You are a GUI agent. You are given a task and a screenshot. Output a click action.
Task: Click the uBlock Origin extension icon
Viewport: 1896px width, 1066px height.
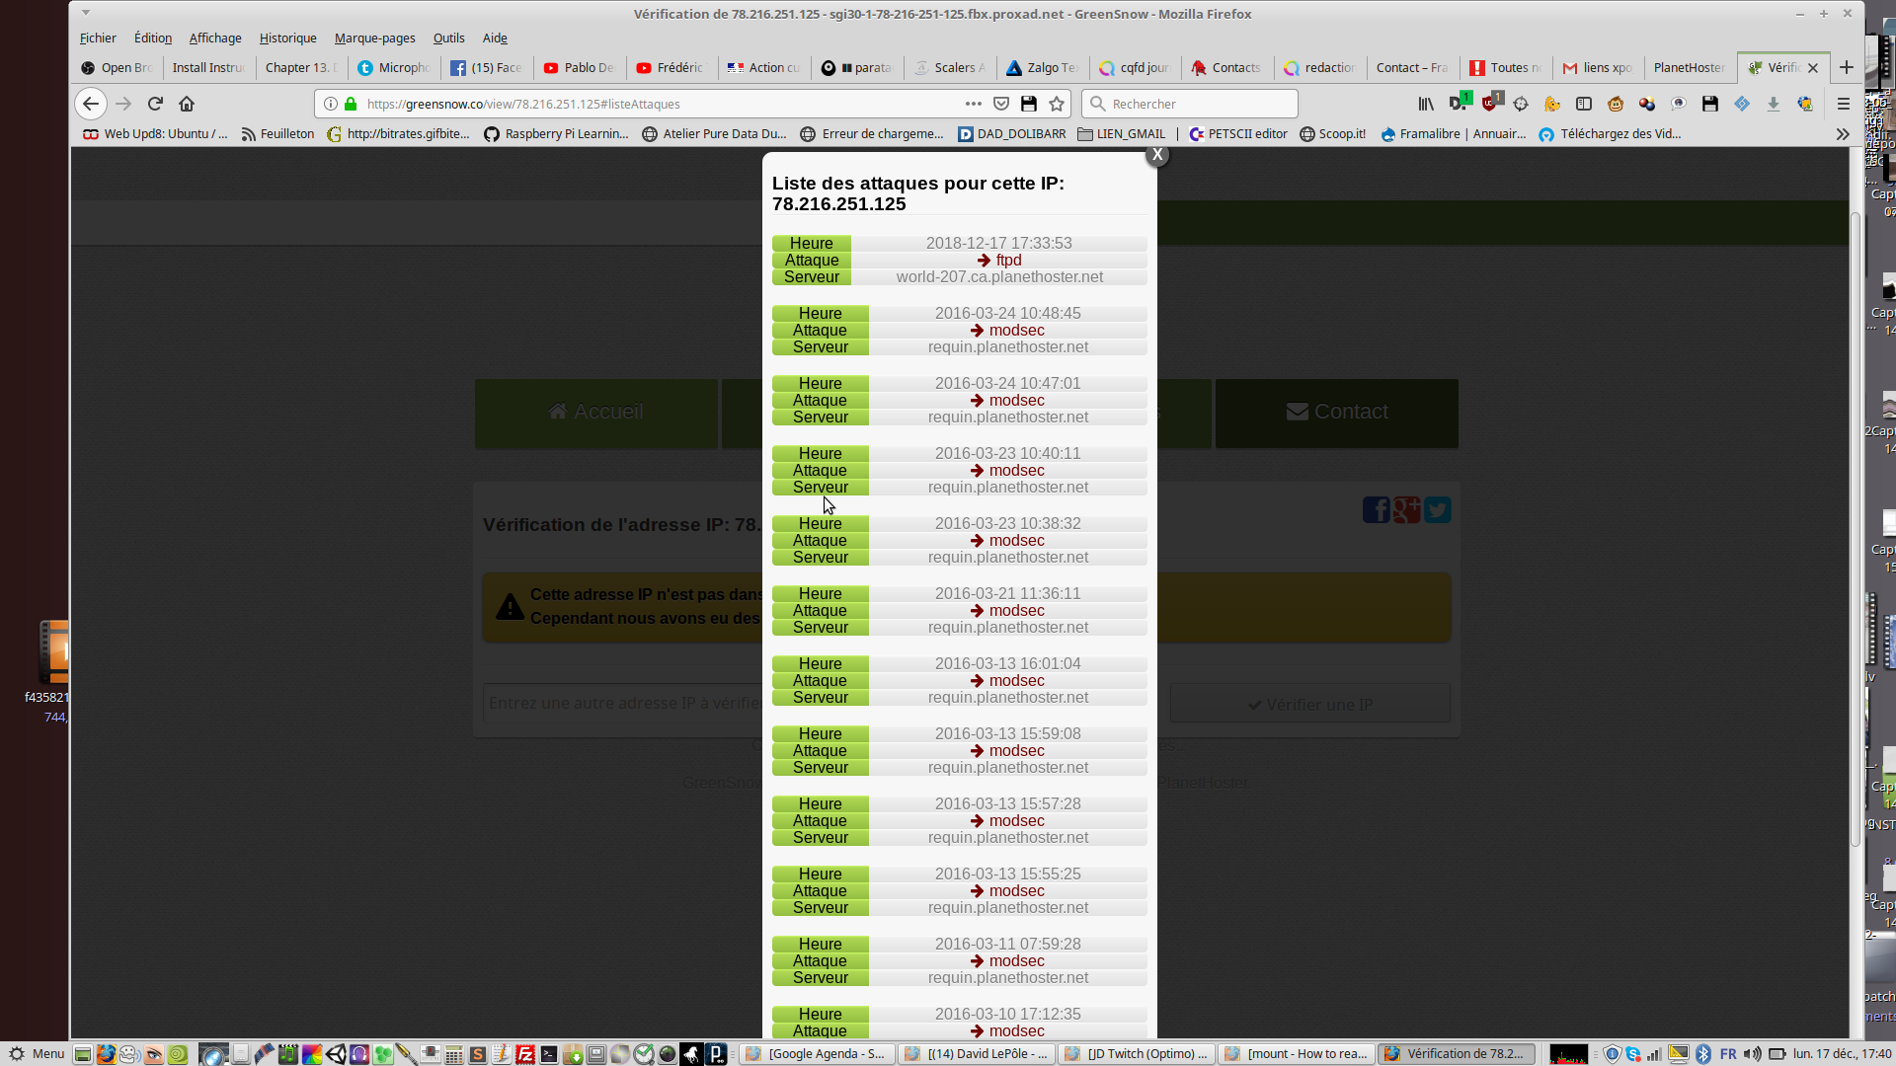(x=1490, y=104)
